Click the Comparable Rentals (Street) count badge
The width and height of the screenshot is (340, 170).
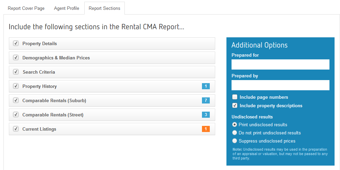click(206, 115)
